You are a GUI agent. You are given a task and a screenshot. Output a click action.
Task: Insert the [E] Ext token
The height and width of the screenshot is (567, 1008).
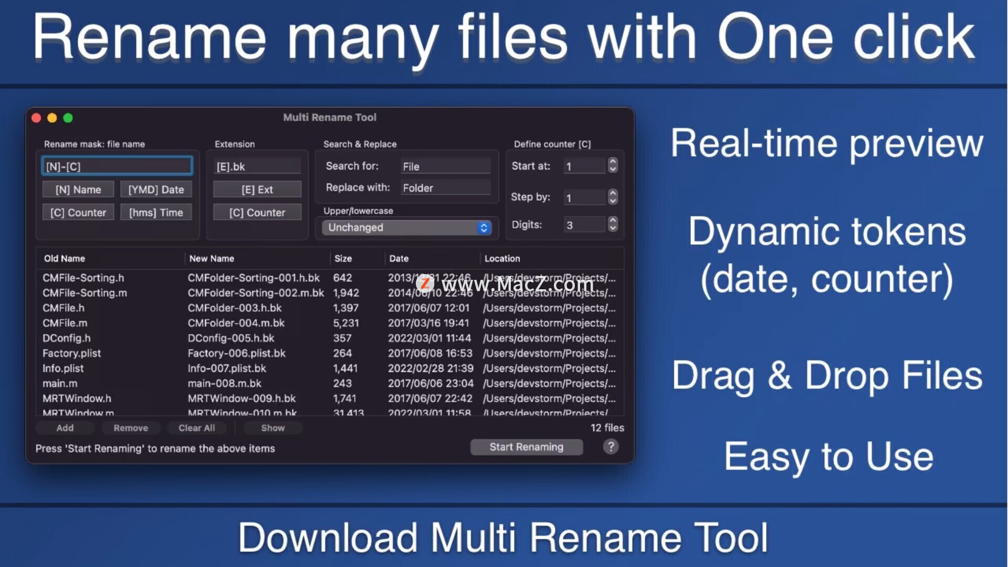click(x=257, y=190)
